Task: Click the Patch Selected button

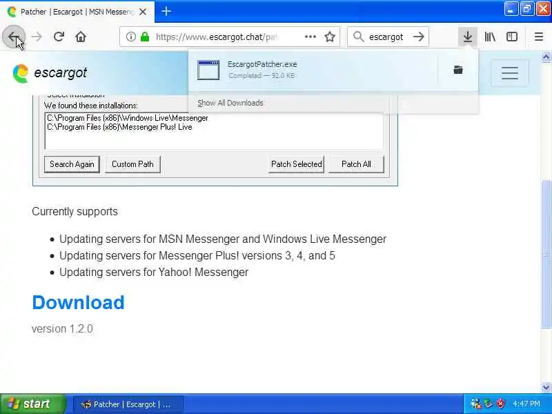Action: coord(297,164)
